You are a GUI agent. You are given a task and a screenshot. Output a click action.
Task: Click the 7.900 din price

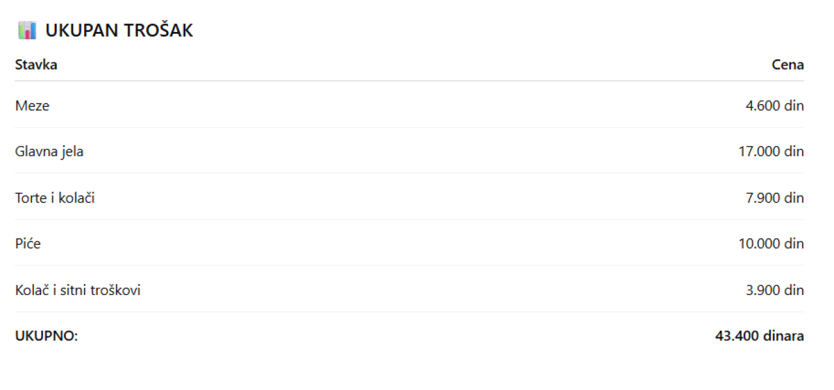774,198
